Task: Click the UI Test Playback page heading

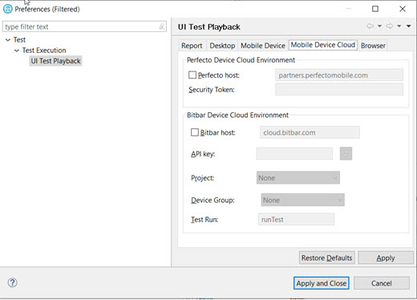Action: coord(209,27)
